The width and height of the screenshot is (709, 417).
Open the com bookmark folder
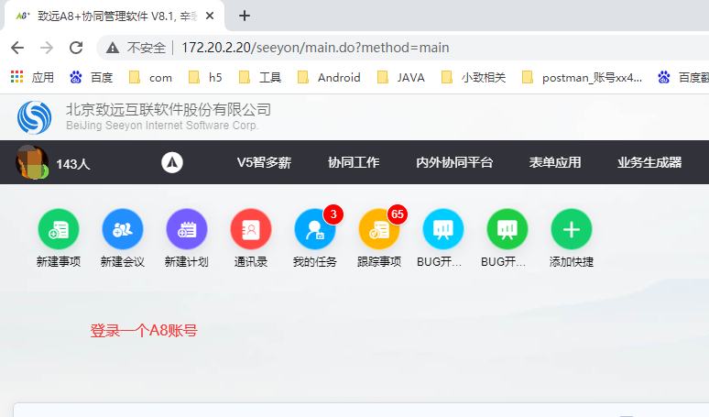point(150,77)
